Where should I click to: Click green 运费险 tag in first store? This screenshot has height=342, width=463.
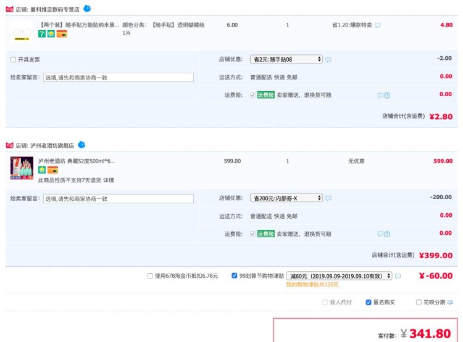pyautogui.click(x=265, y=95)
